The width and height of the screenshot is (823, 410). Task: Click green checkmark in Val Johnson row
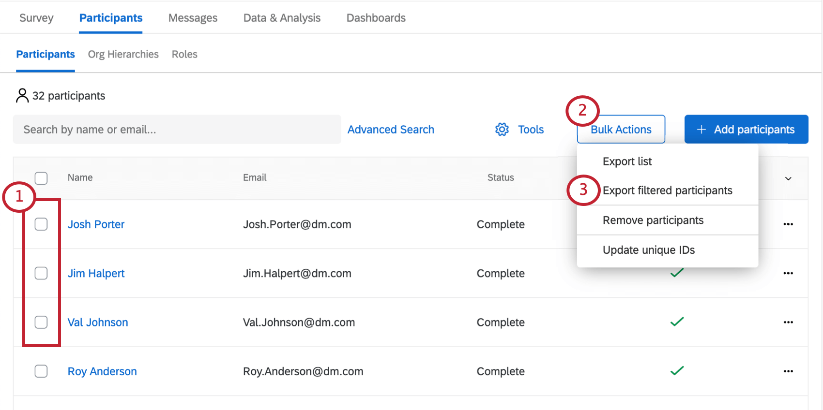pyautogui.click(x=677, y=322)
